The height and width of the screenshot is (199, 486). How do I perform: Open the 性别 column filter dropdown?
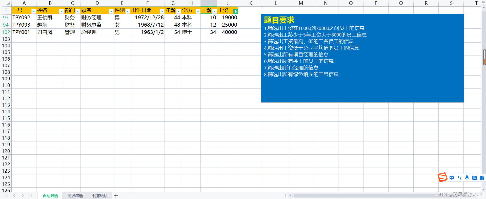(128, 11)
